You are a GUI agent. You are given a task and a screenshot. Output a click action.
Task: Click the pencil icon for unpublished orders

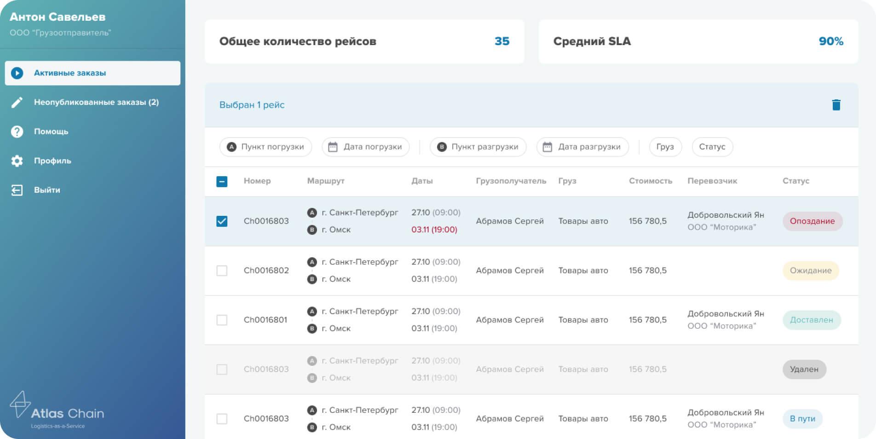coord(17,102)
